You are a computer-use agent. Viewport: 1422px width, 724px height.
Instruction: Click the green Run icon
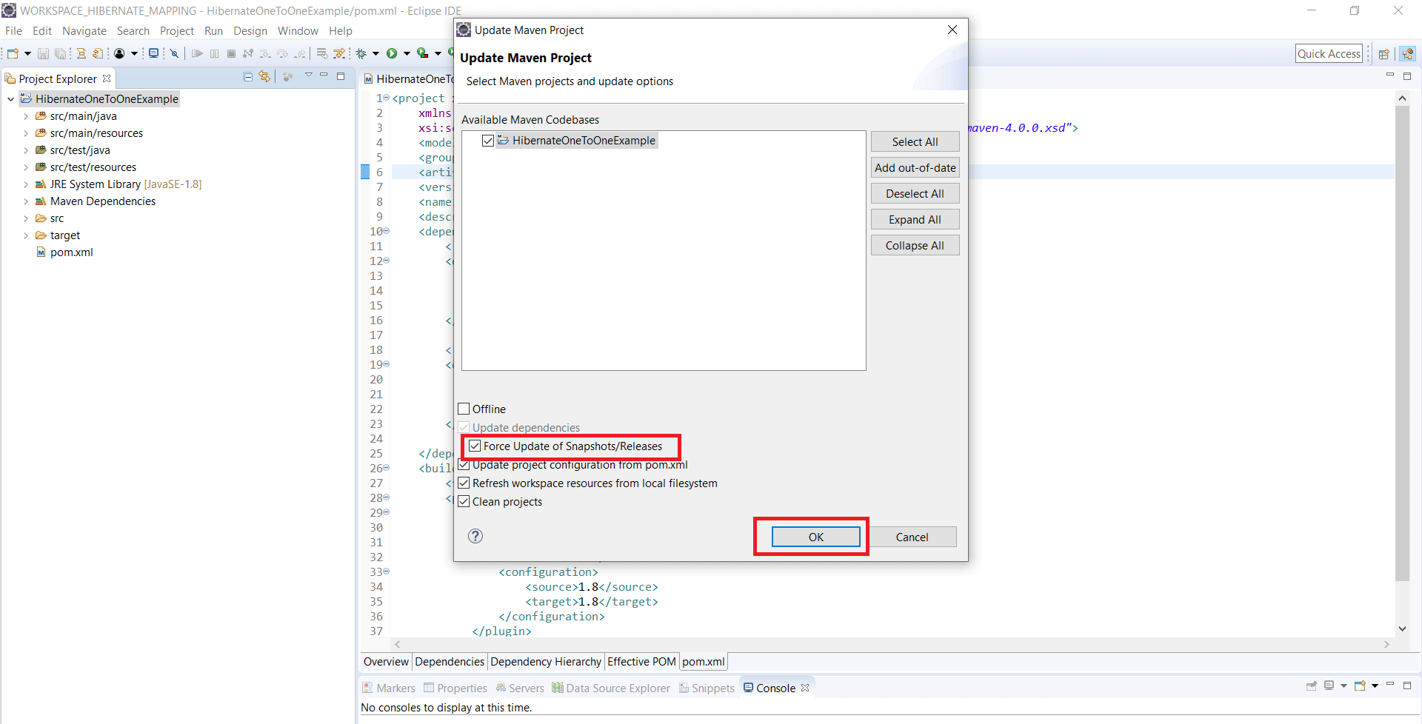(392, 53)
